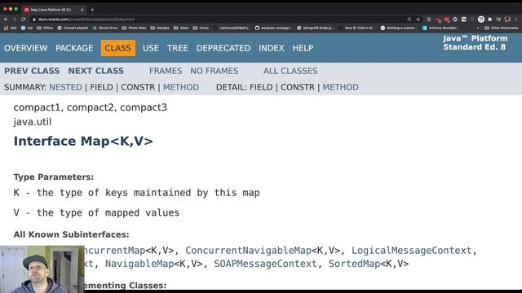Open a new browser tab with plus icon
This screenshot has width=522, height=293.
92,10
